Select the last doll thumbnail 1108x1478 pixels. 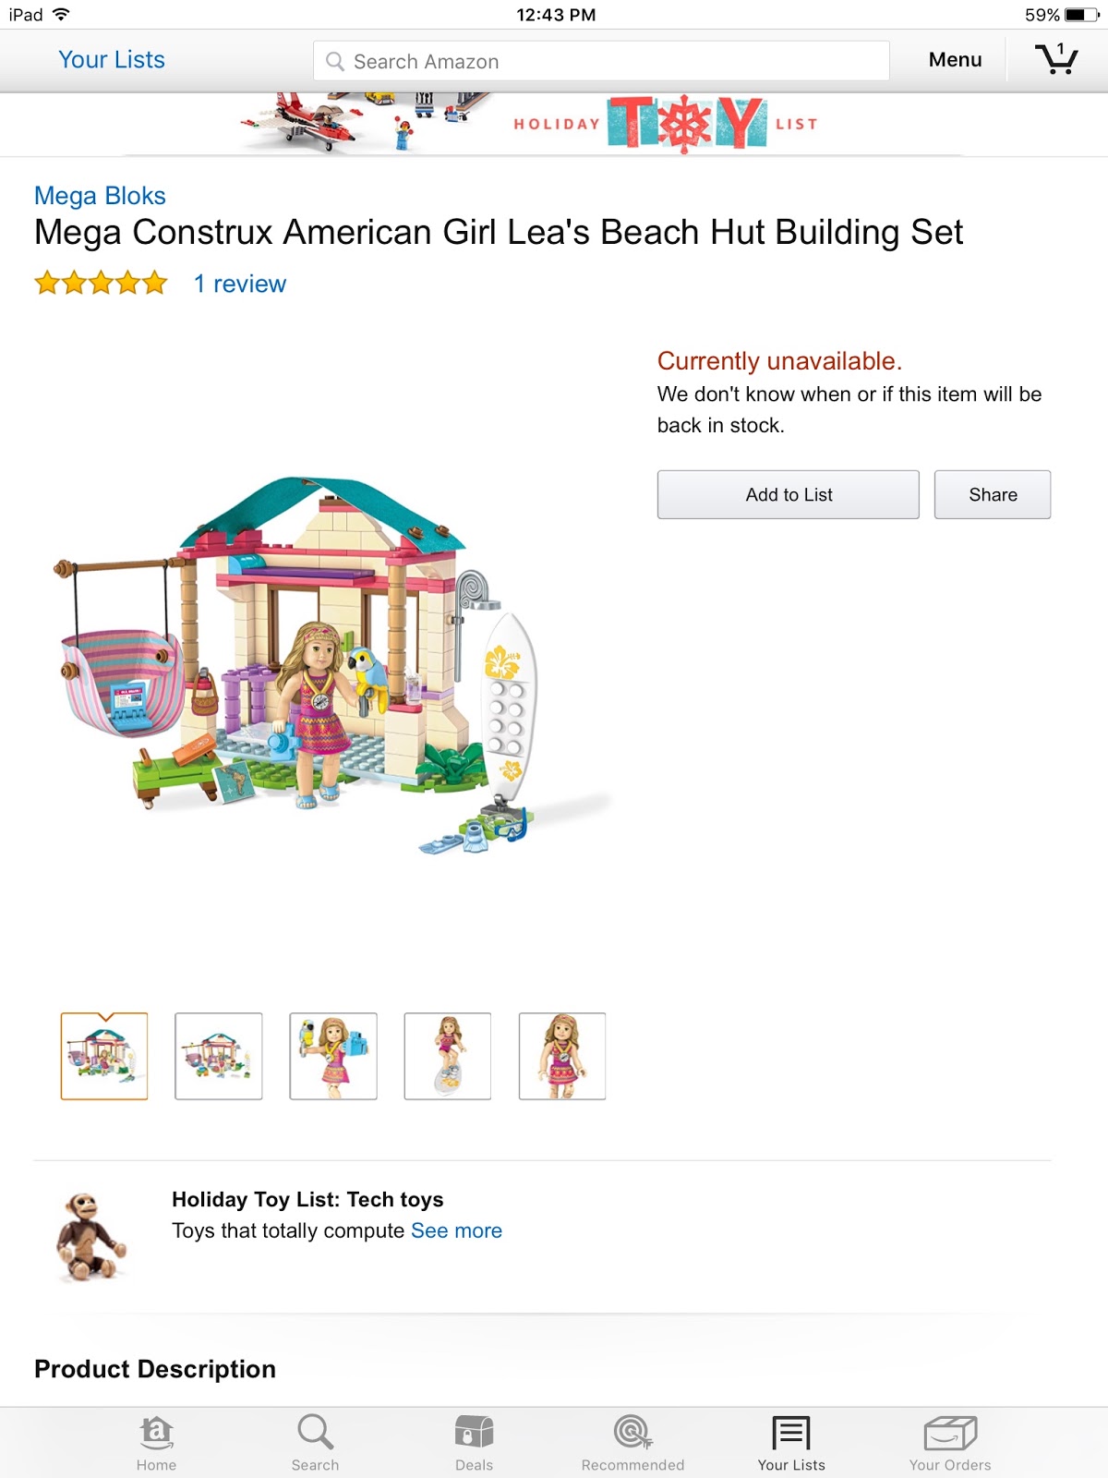click(562, 1056)
